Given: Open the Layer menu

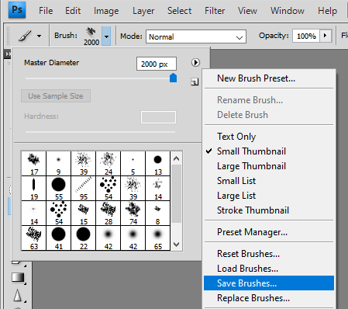Looking at the screenshot, I should [143, 11].
